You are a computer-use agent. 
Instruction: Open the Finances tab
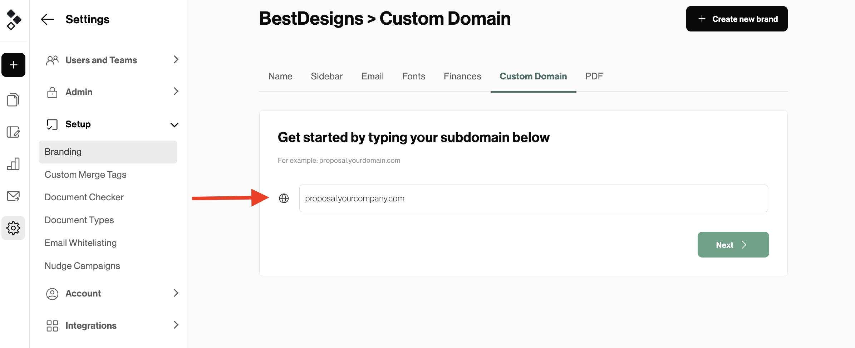pos(462,76)
